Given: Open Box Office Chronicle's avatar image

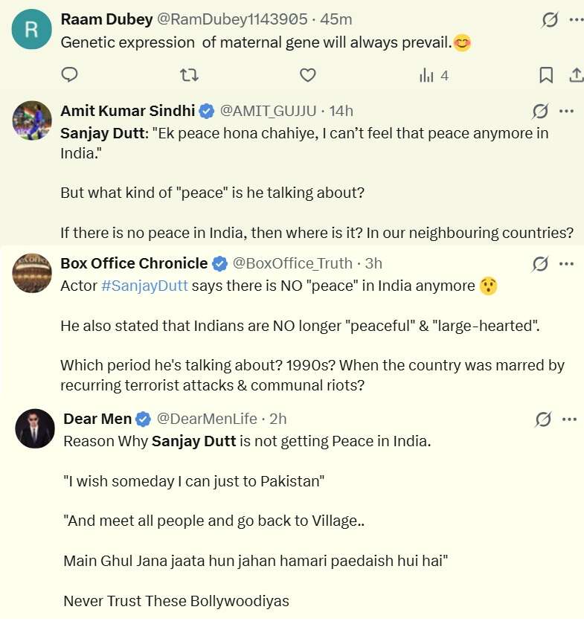Looking at the screenshot, I should [32, 273].
